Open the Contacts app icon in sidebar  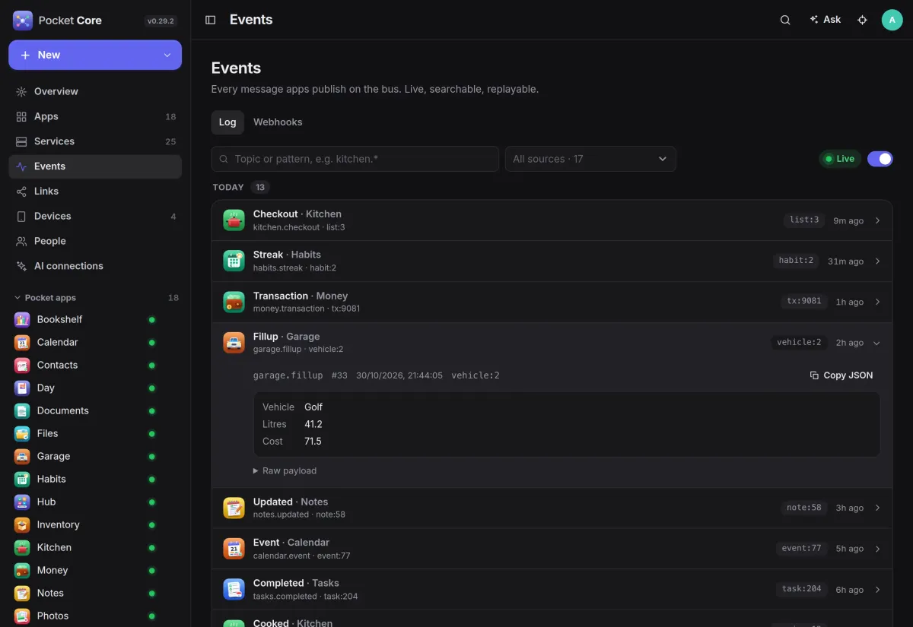pyautogui.click(x=22, y=365)
